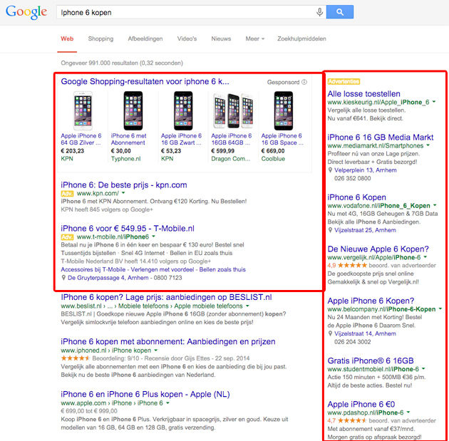Expand arrow beside mediamarkt.nl/Smartphones URL
449x441 pixels.
tap(428, 145)
